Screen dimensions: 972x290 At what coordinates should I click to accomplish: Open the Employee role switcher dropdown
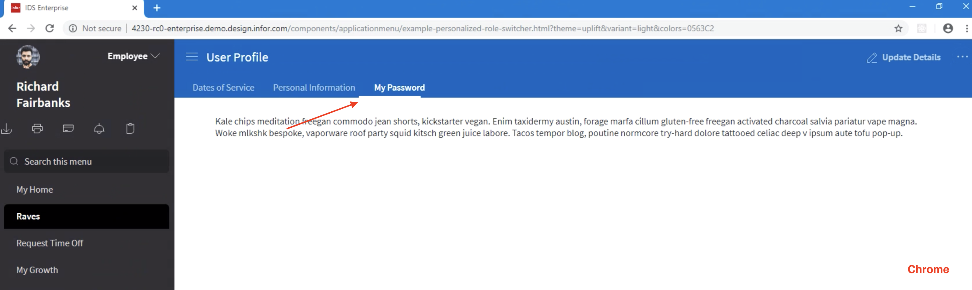pos(134,56)
